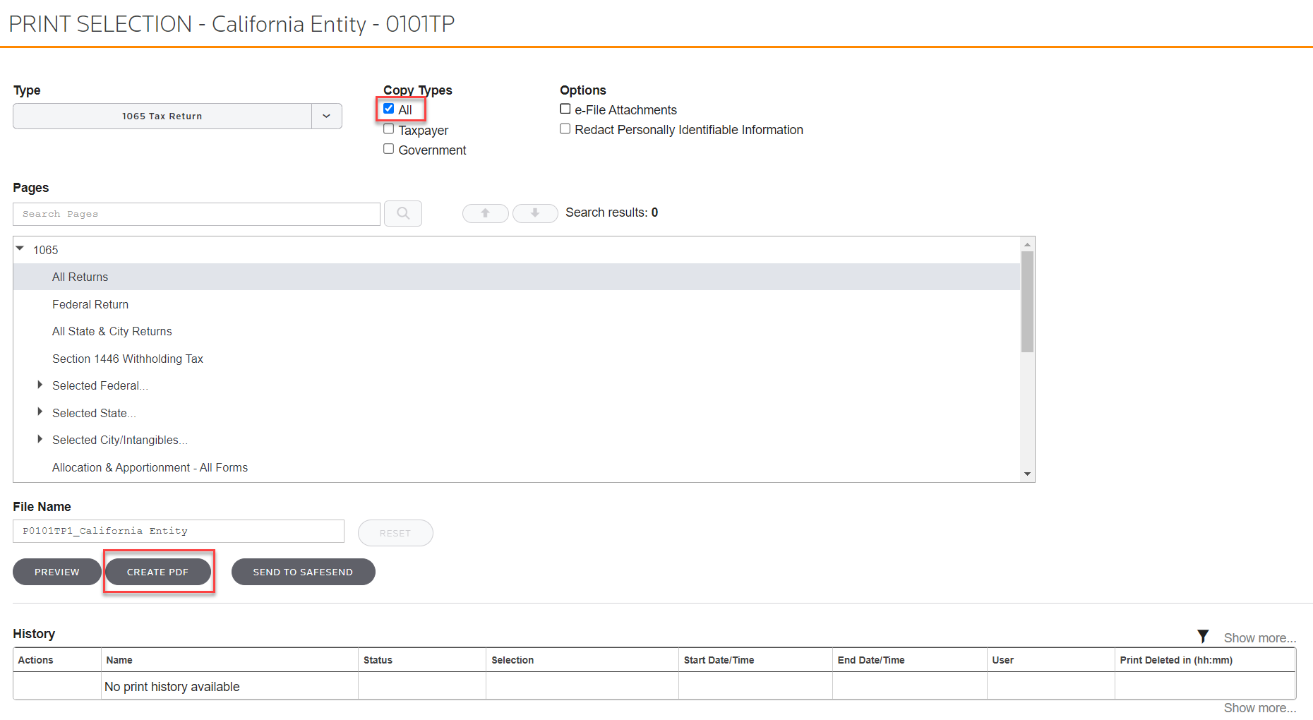
Task: Click the previous search result up arrow
Action: (485, 213)
